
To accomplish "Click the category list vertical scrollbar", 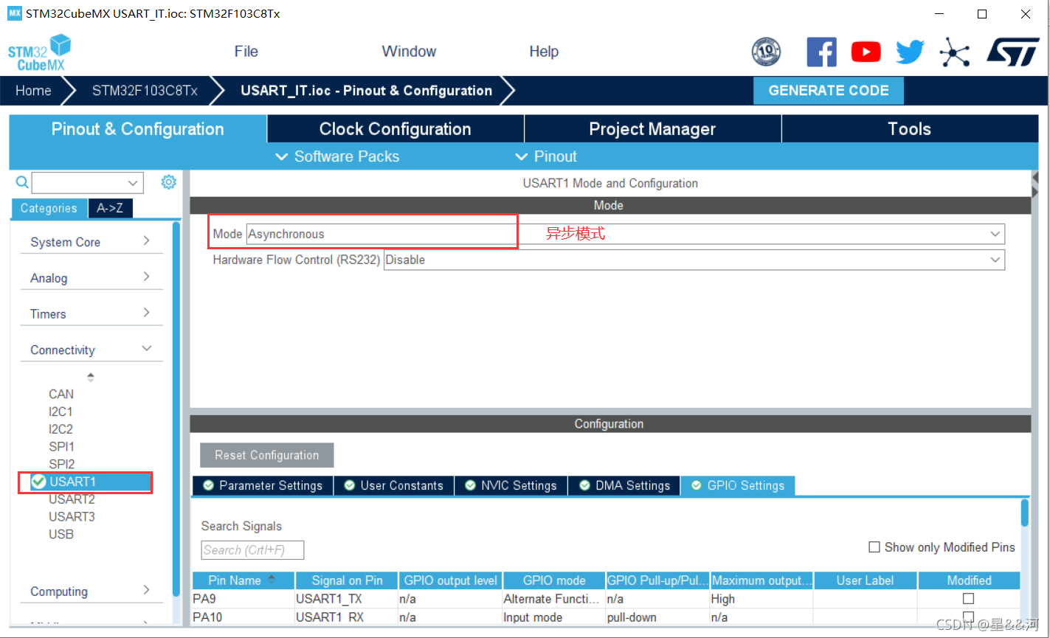I will 176,408.
